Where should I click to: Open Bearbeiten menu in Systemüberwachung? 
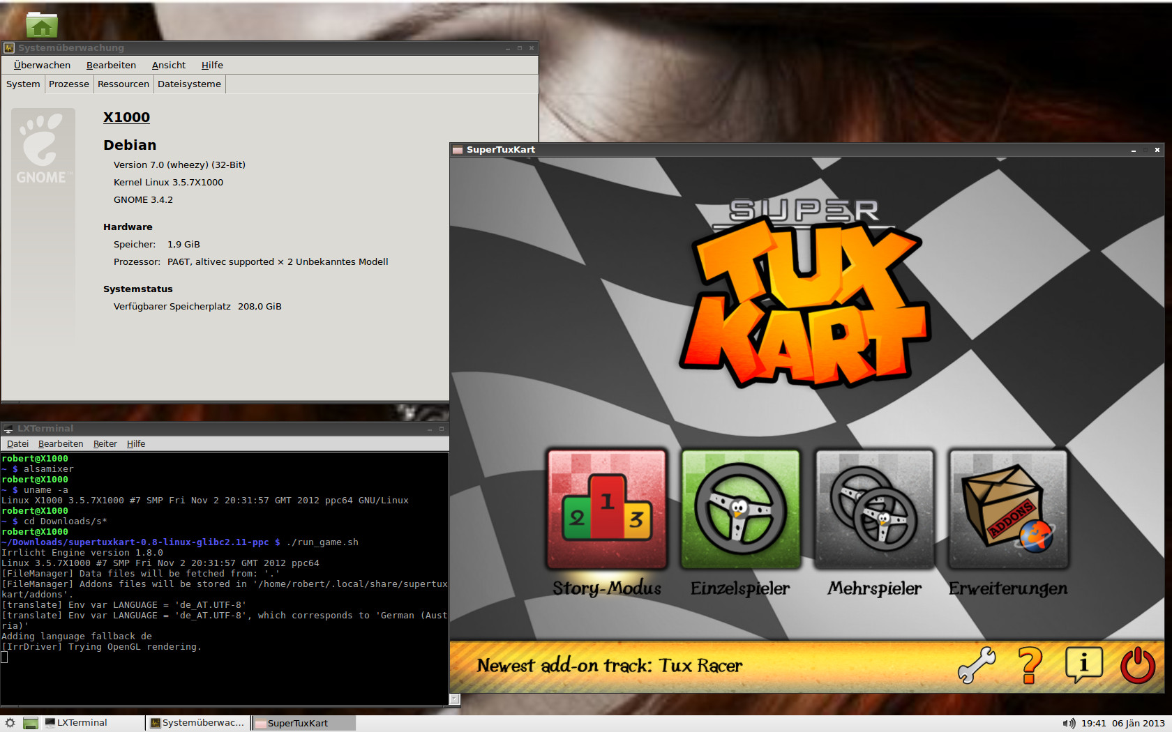[x=111, y=65]
